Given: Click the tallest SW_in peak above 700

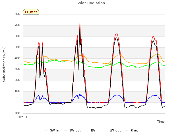Looking at the screenshot, I should tap(80, 23).
